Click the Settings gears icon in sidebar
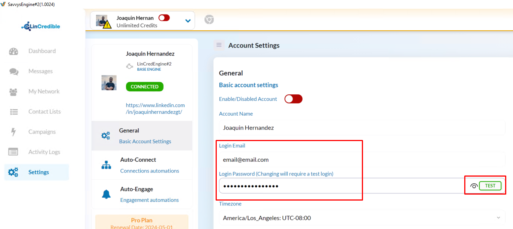This screenshot has height=229, width=513. [x=13, y=172]
